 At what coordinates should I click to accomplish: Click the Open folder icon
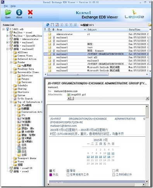point(8,12)
